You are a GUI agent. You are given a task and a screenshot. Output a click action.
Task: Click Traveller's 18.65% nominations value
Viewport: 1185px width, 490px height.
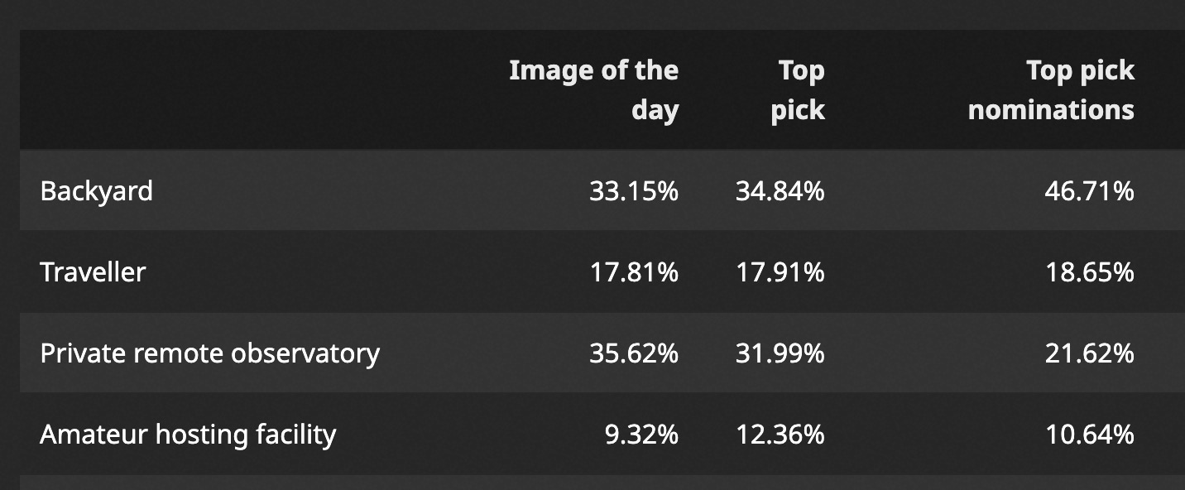coord(1090,272)
